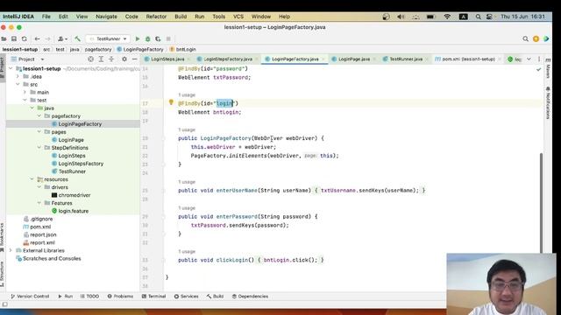Run the TestRunner configuration
The height and width of the screenshot is (315, 561).
click(x=138, y=38)
